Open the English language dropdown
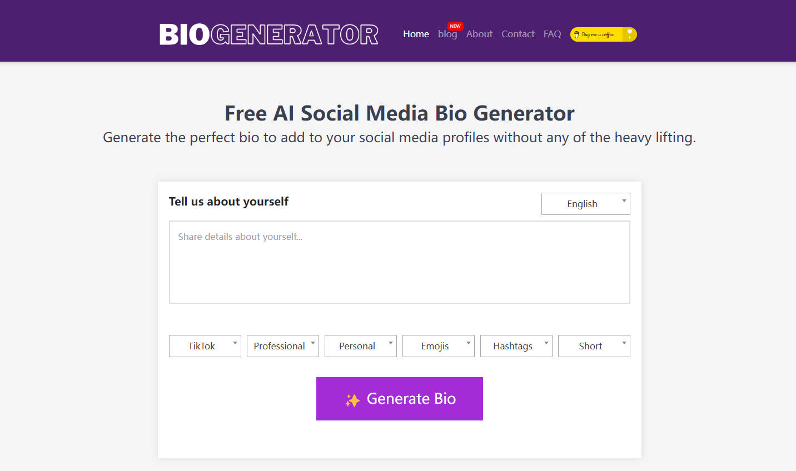The image size is (796, 471). pos(585,204)
